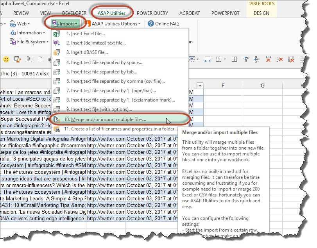Select Insert text file separated by tab
Screen dimensions: 317x248
(120, 72)
